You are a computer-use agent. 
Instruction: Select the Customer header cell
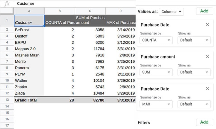[x=29, y=21]
